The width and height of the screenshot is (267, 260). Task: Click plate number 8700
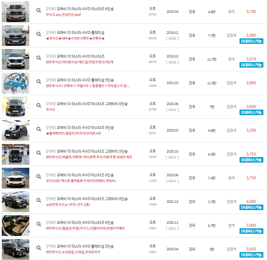coord(153,14)
